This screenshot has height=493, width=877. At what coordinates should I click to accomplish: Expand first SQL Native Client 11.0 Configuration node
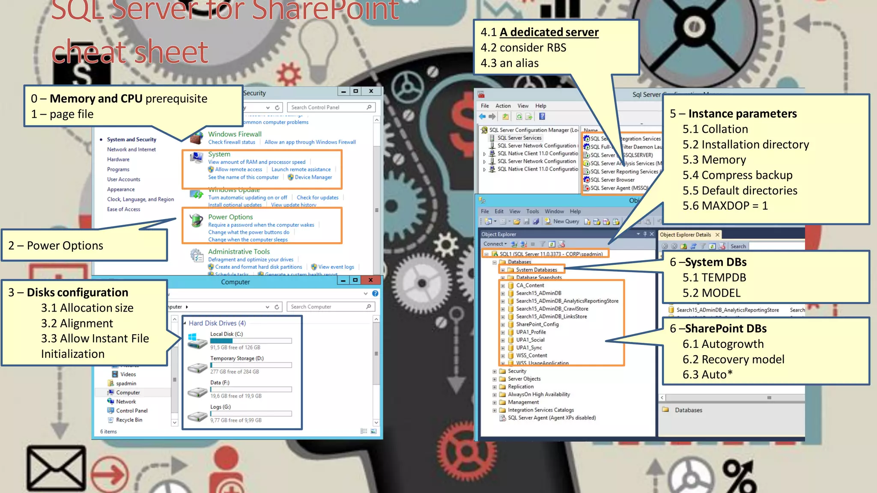(x=485, y=154)
